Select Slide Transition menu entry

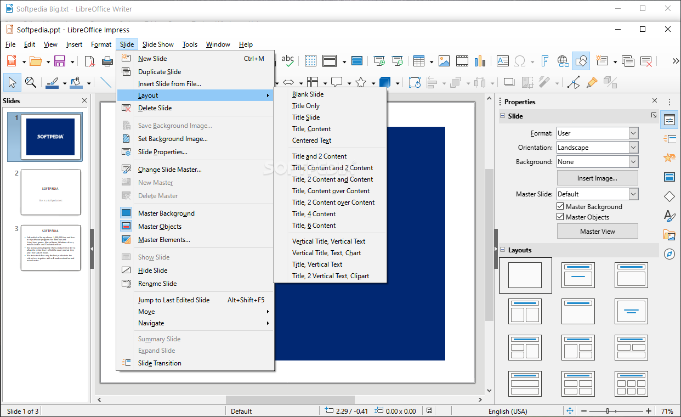coord(195,363)
